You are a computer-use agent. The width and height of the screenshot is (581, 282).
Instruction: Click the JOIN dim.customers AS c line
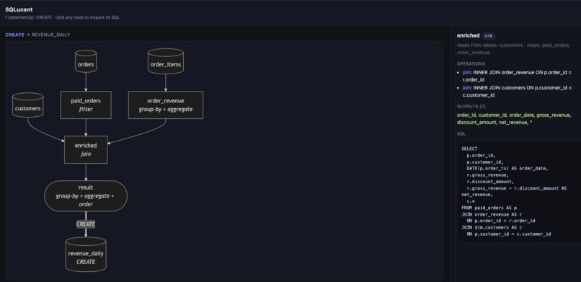pyautogui.click(x=492, y=227)
